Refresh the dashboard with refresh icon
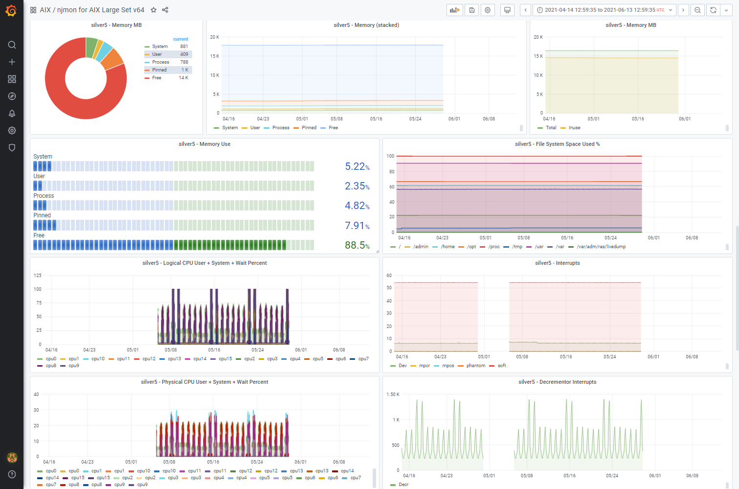739x489 pixels. click(x=714, y=10)
